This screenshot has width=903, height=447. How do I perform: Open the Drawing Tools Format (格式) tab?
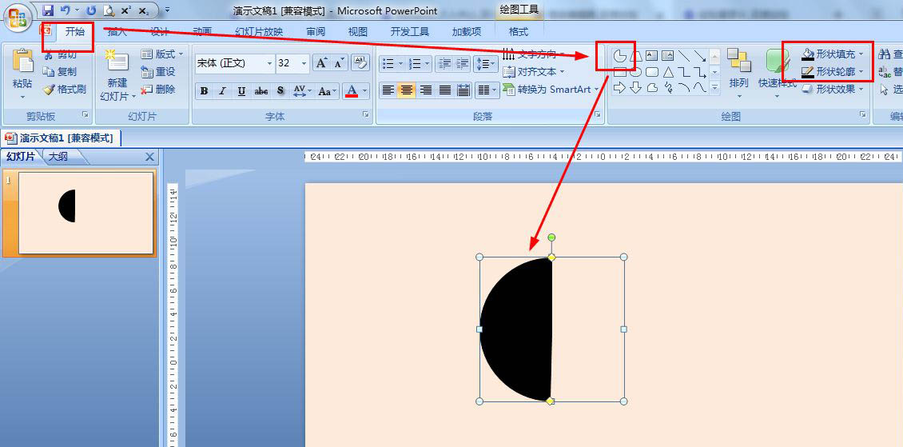point(519,32)
